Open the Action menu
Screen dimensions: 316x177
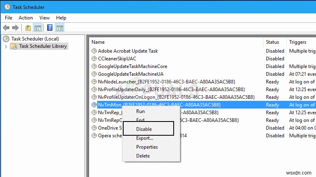pyautogui.click(x=26, y=18)
